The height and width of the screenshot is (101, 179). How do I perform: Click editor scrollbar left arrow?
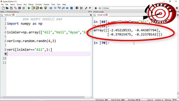[1, 97]
